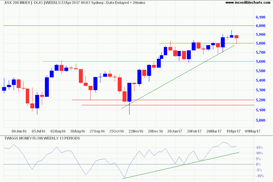Select the 5,200 price axis label
Image resolution: width=273 pixels, height=182 pixels.
[261, 100]
